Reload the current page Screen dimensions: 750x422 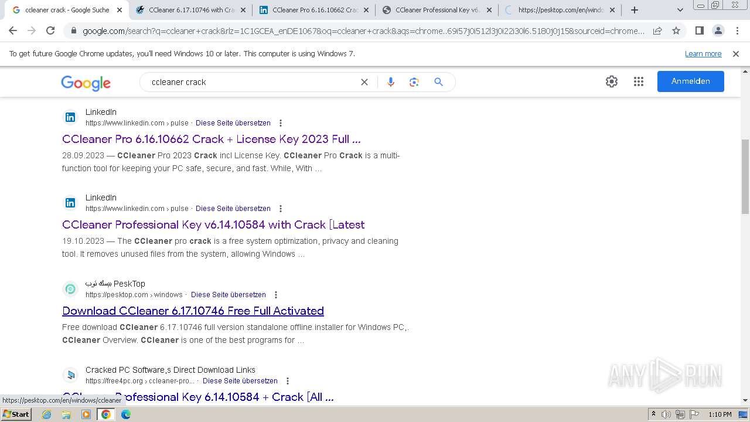click(50, 31)
